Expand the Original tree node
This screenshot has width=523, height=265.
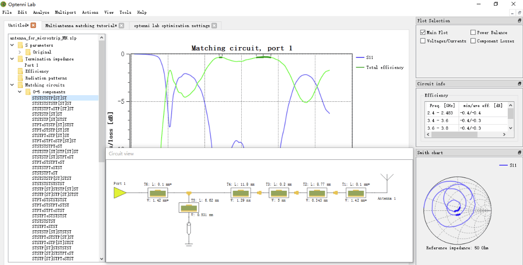tap(20, 52)
